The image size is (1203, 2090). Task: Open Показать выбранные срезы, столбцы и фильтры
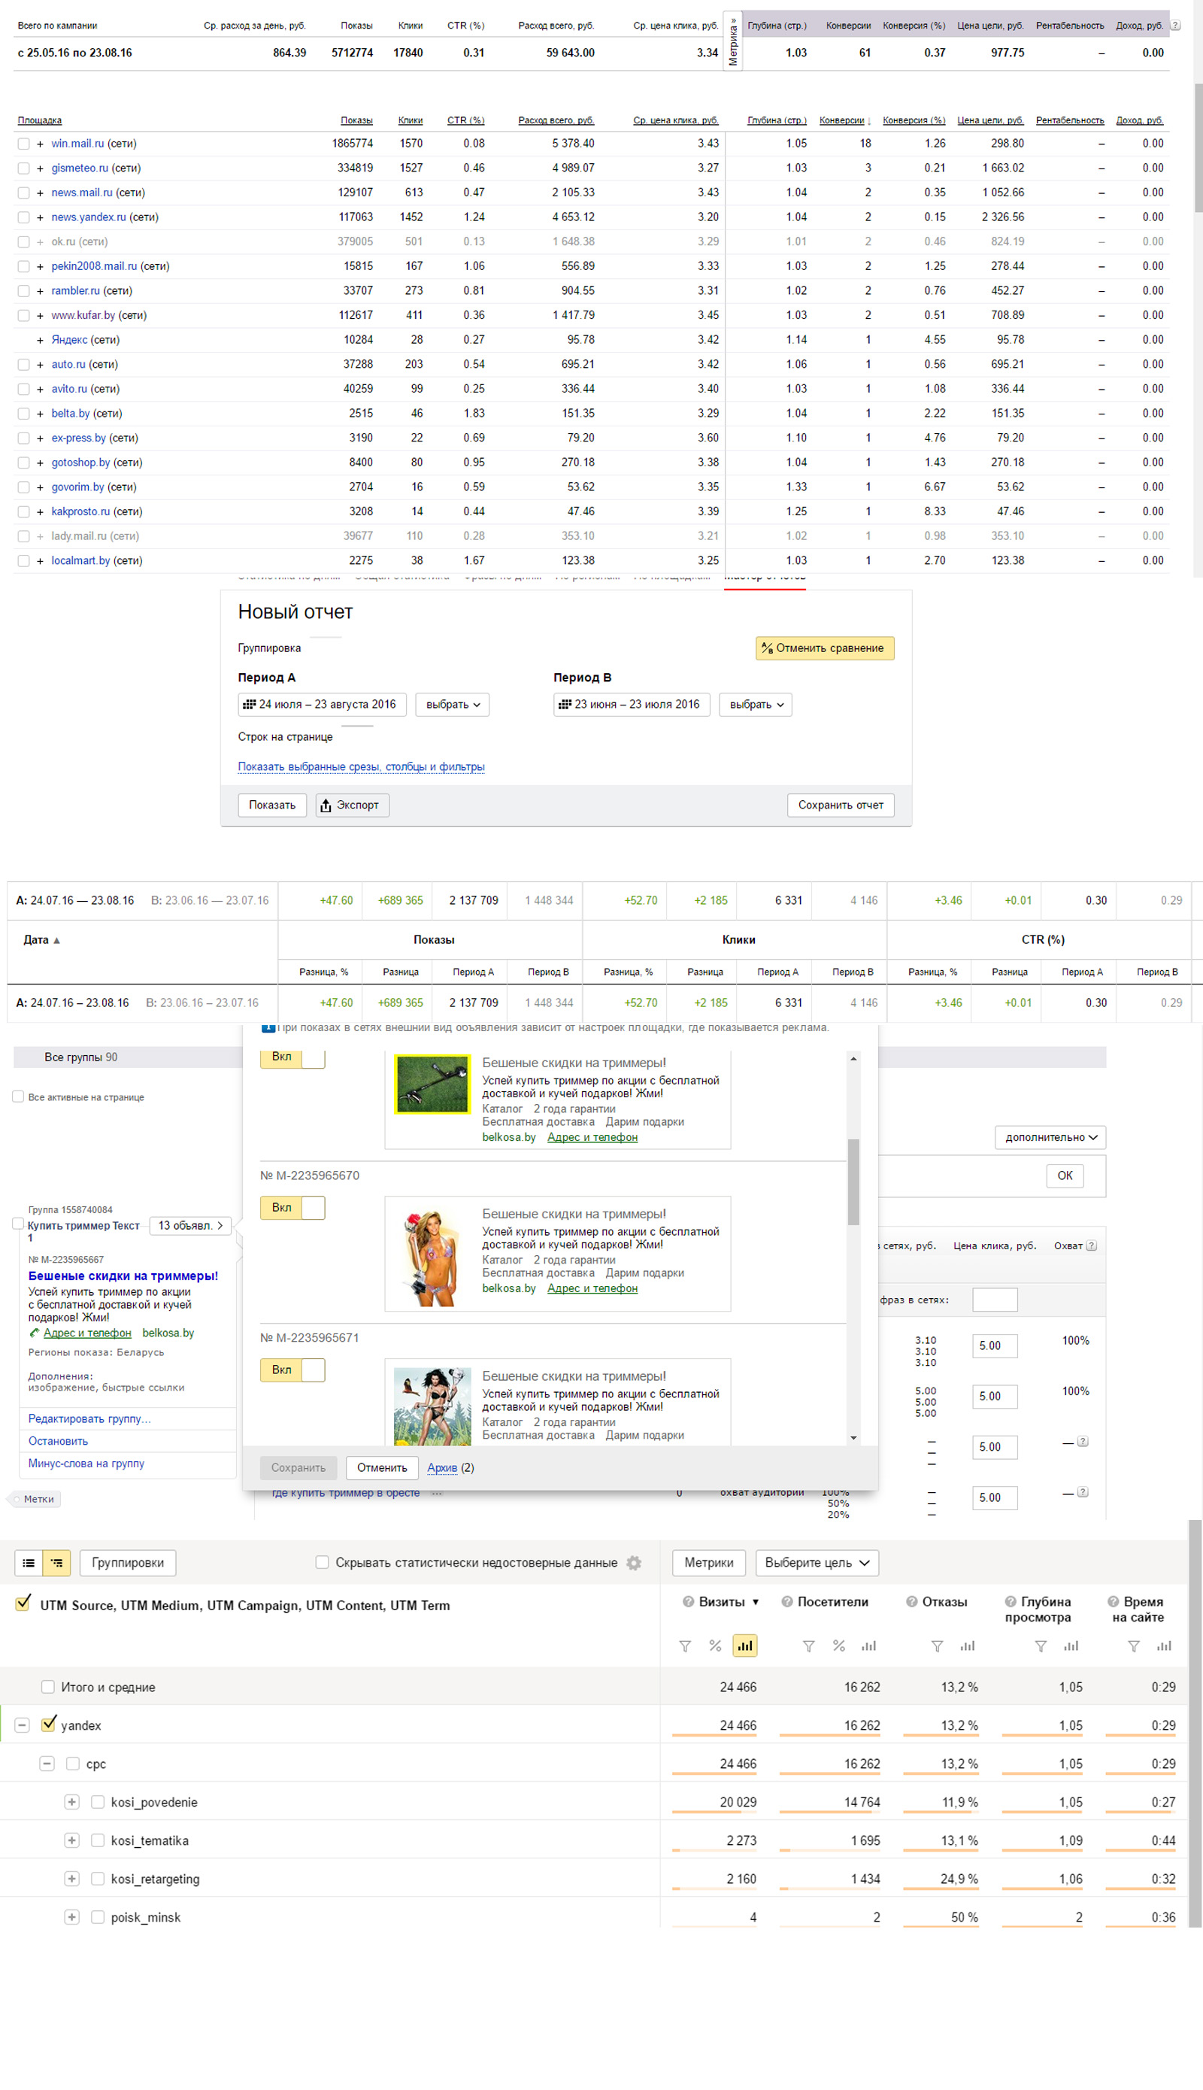tap(361, 767)
